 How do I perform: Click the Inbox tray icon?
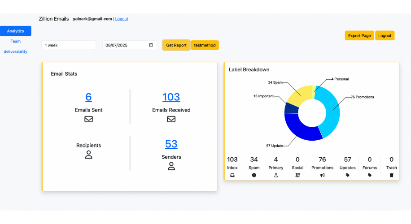coord(232,175)
